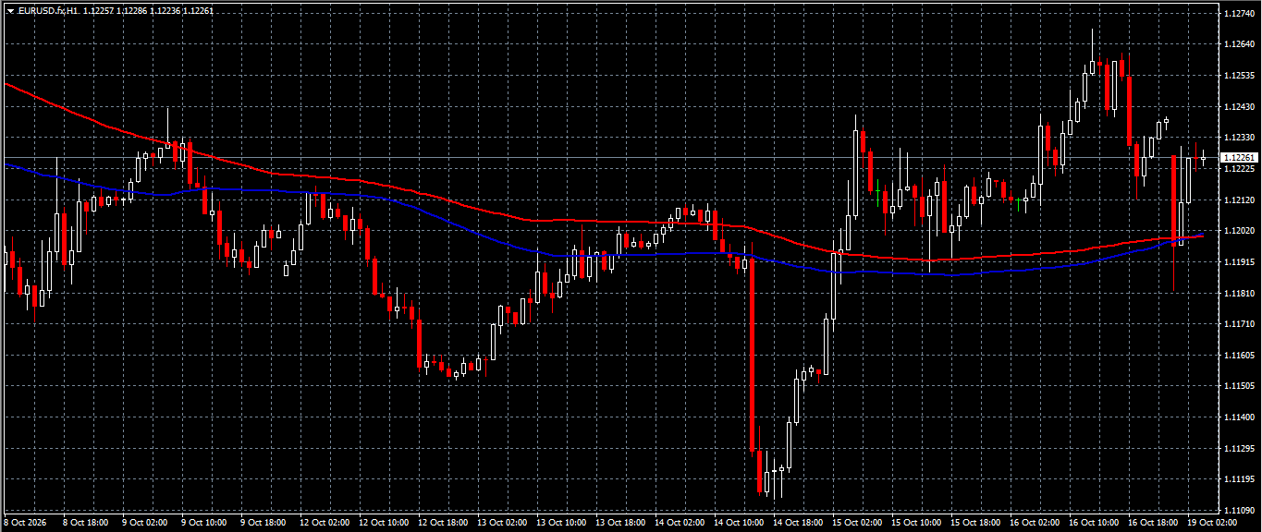Click the 14 Oct 02:00 time label
The width and height of the screenshot is (1262, 532).
click(x=680, y=523)
